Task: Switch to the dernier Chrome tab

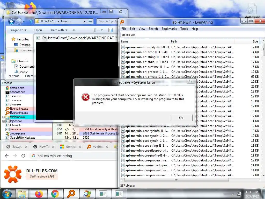Action: click(x=70, y=147)
